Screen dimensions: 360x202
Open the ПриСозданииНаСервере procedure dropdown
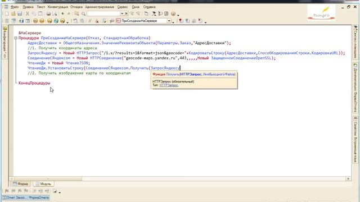169,21
